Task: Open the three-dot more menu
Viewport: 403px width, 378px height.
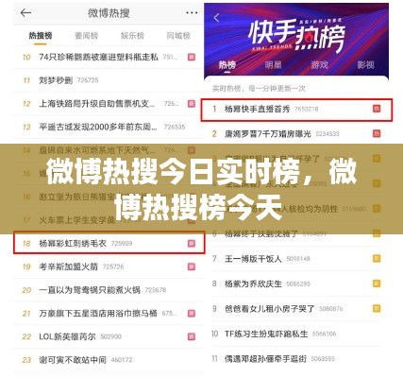Action: (x=192, y=13)
